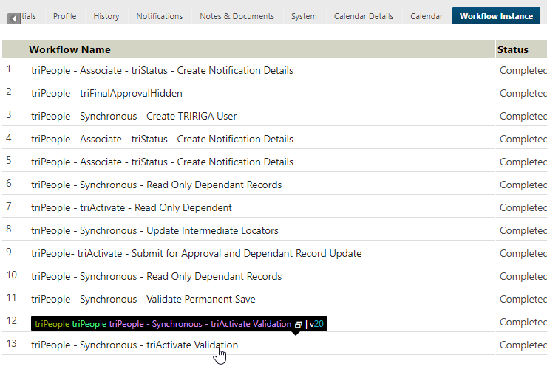Open row 6 Read Only Dependant Records

(156, 185)
